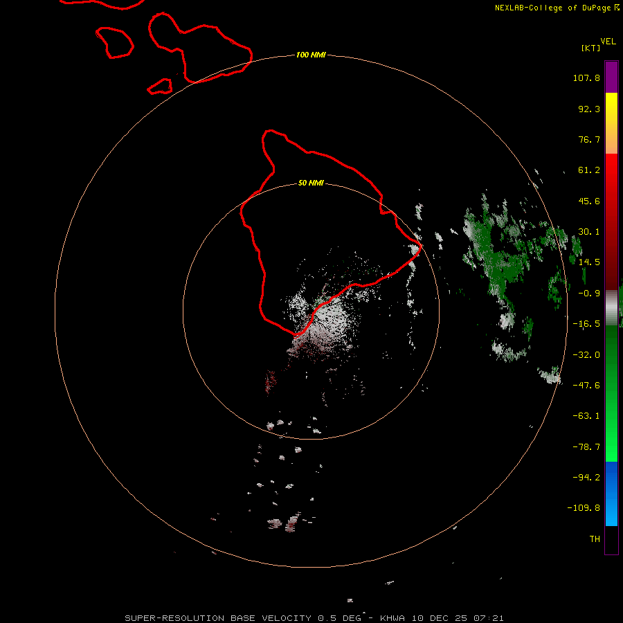
Task: Click the -94.2 velocity scale value
Action: [x=586, y=478]
